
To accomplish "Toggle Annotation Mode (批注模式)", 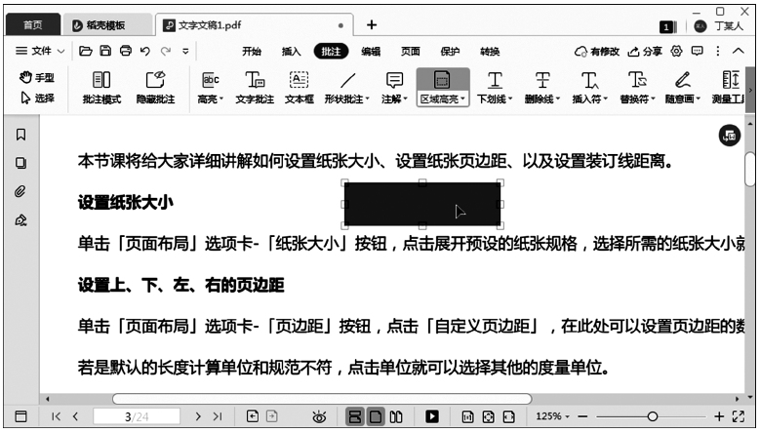I will pos(100,86).
